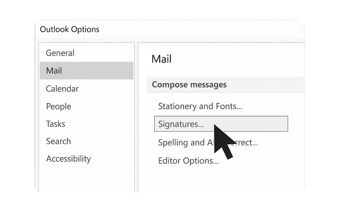The width and height of the screenshot is (339, 212).
Task: Choose Editor Options at the bottom
Action: click(x=189, y=161)
